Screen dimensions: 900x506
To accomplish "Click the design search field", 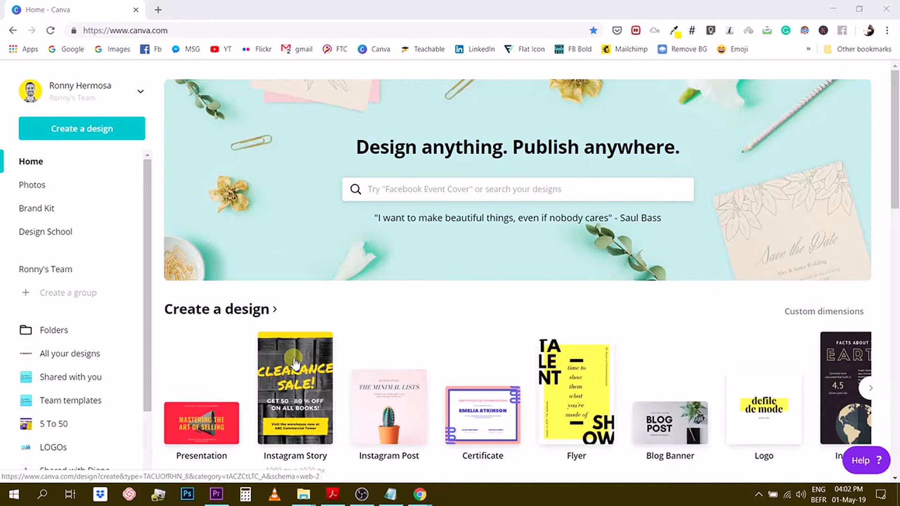I will [517, 189].
